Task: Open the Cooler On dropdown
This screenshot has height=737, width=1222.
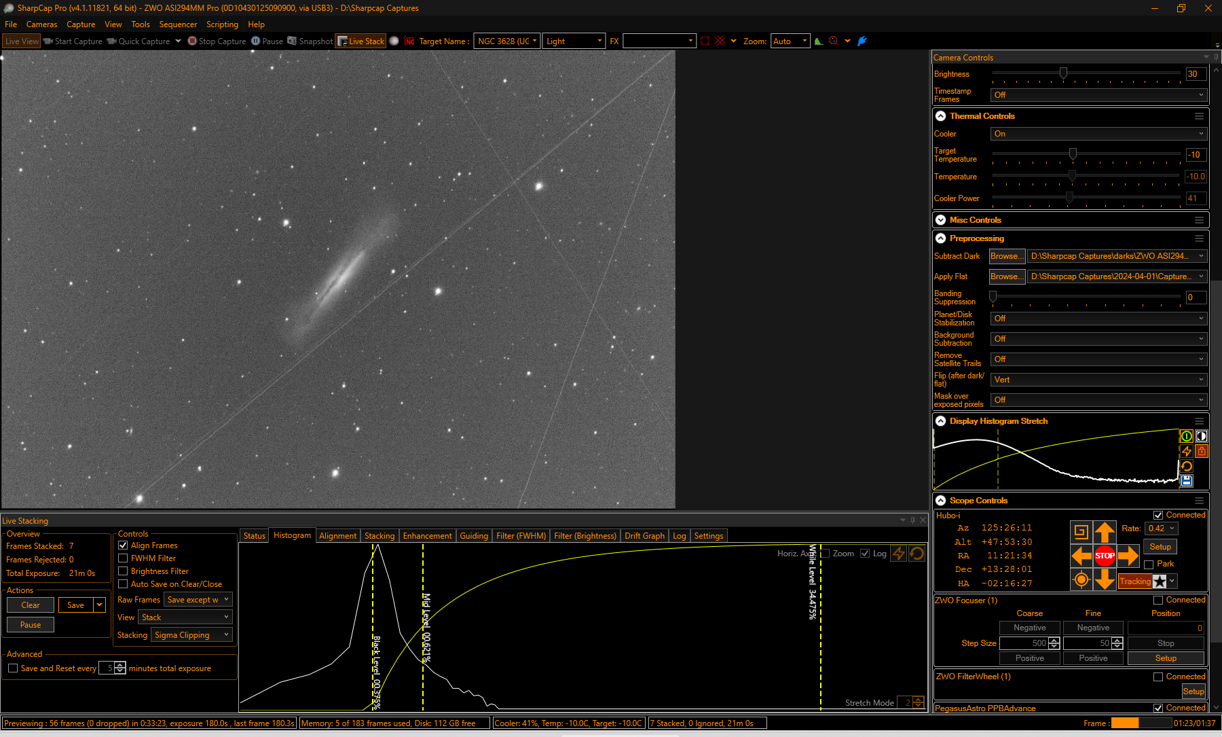Action: pyautogui.click(x=1098, y=134)
